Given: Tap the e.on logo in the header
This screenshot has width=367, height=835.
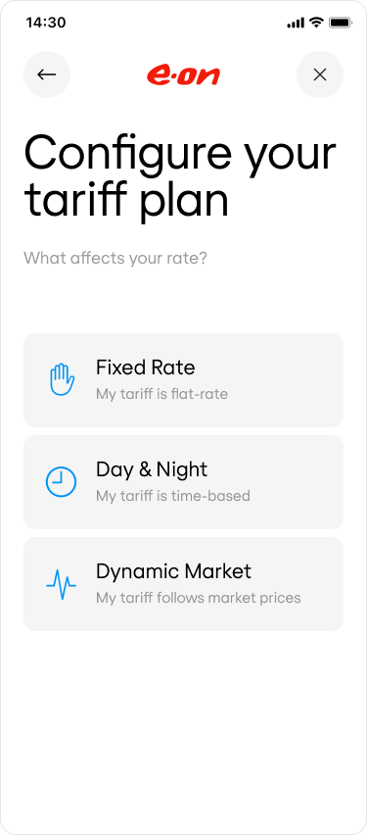Looking at the screenshot, I should (x=184, y=75).
